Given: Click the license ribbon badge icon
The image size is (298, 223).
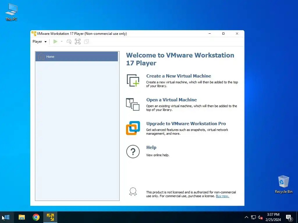Looking at the screenshot, I should point(133,192).
